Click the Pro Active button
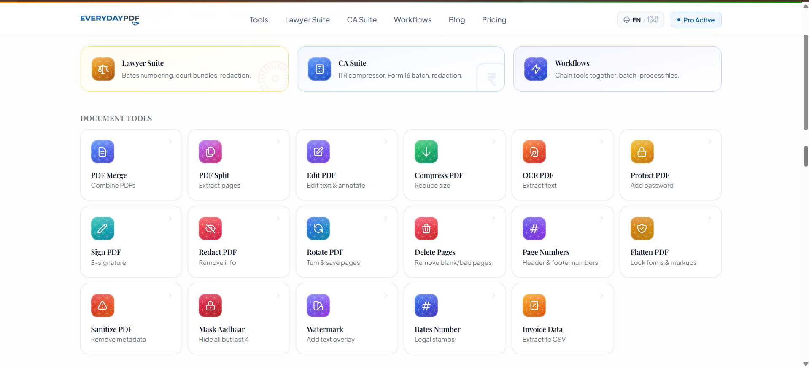Screen dimensions: 809x367 696,20
